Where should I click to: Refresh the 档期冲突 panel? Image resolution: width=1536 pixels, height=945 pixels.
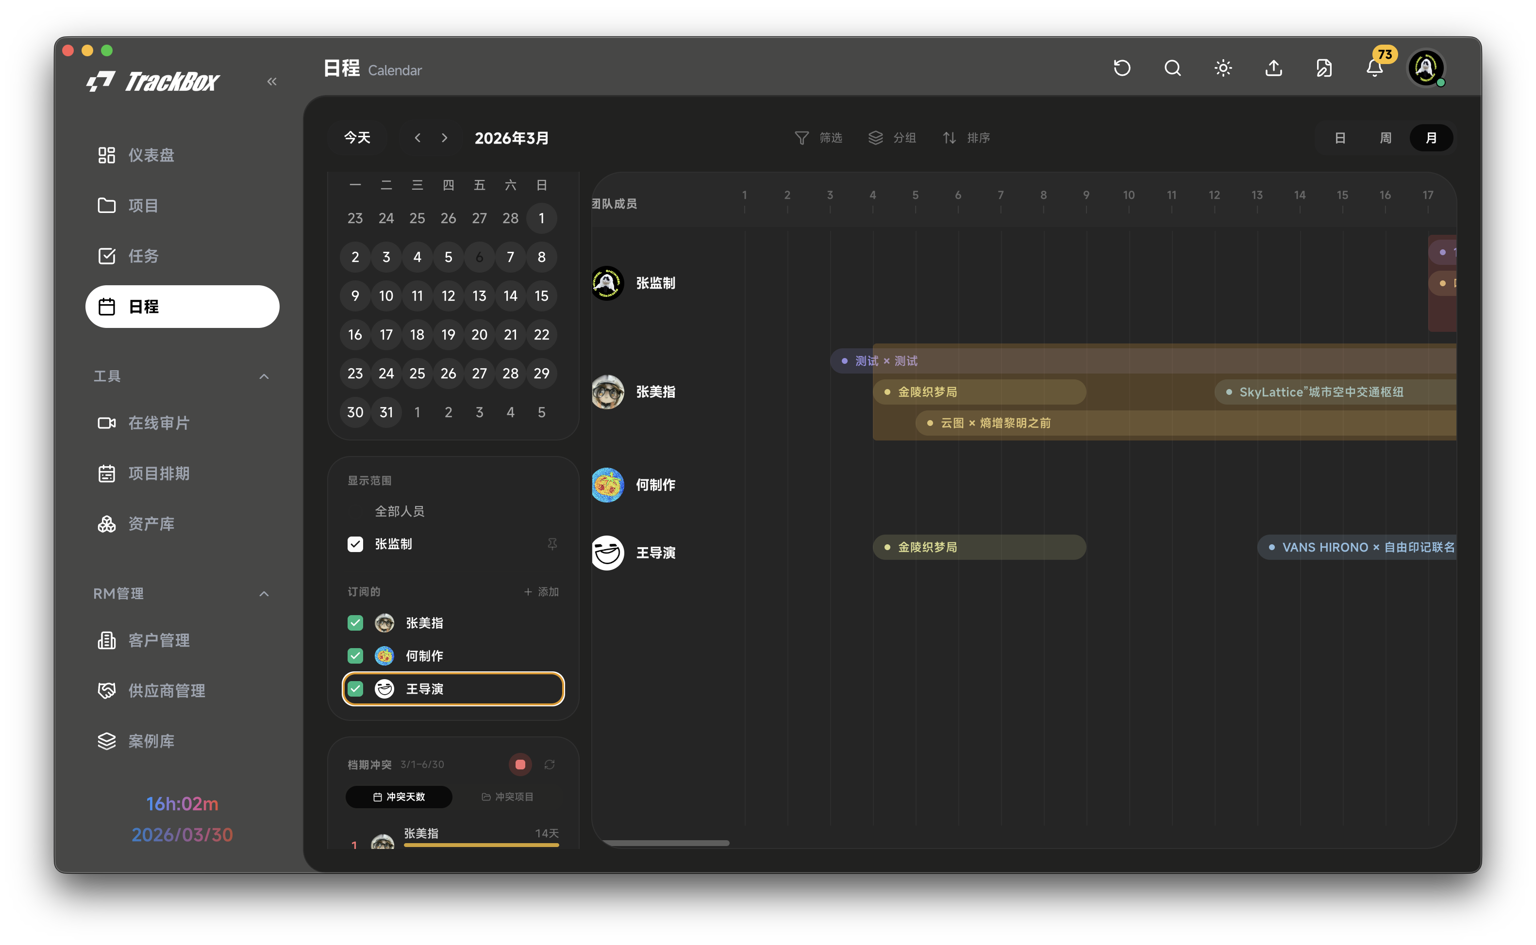click(550, 765)
